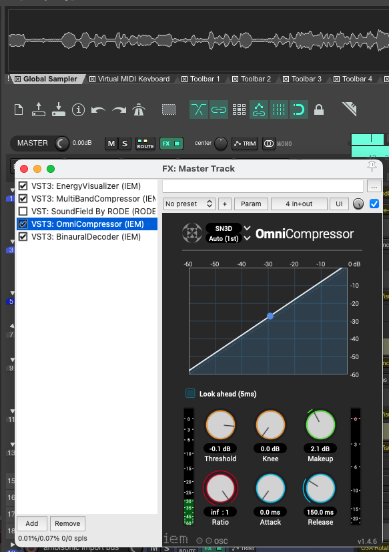Viewport: 389px width, 552px height.
Task: Expand the Auto (1st) order dropdown
Action: pyautogui.click(x=247, y=238)
